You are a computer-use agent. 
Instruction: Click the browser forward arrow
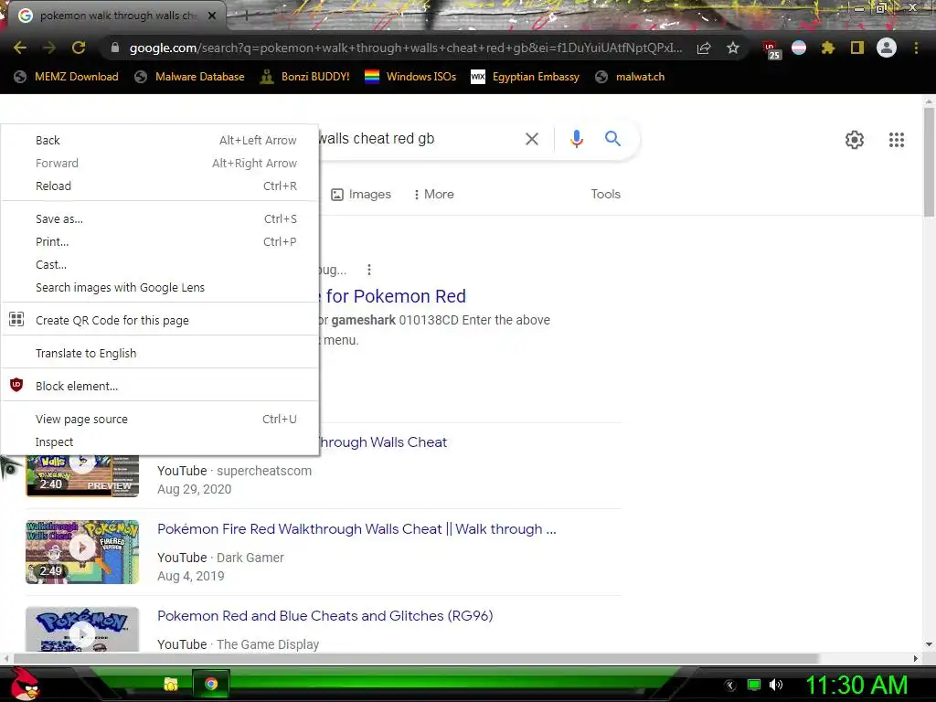(49, 48)
